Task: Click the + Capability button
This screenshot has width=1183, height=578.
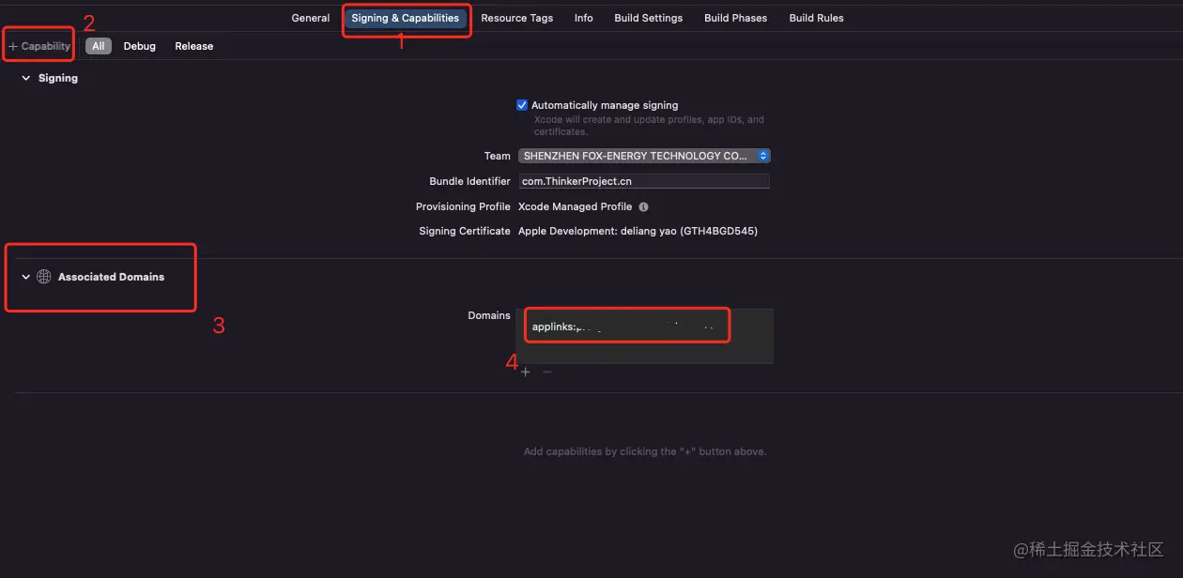Action: [x=39, y=46]
